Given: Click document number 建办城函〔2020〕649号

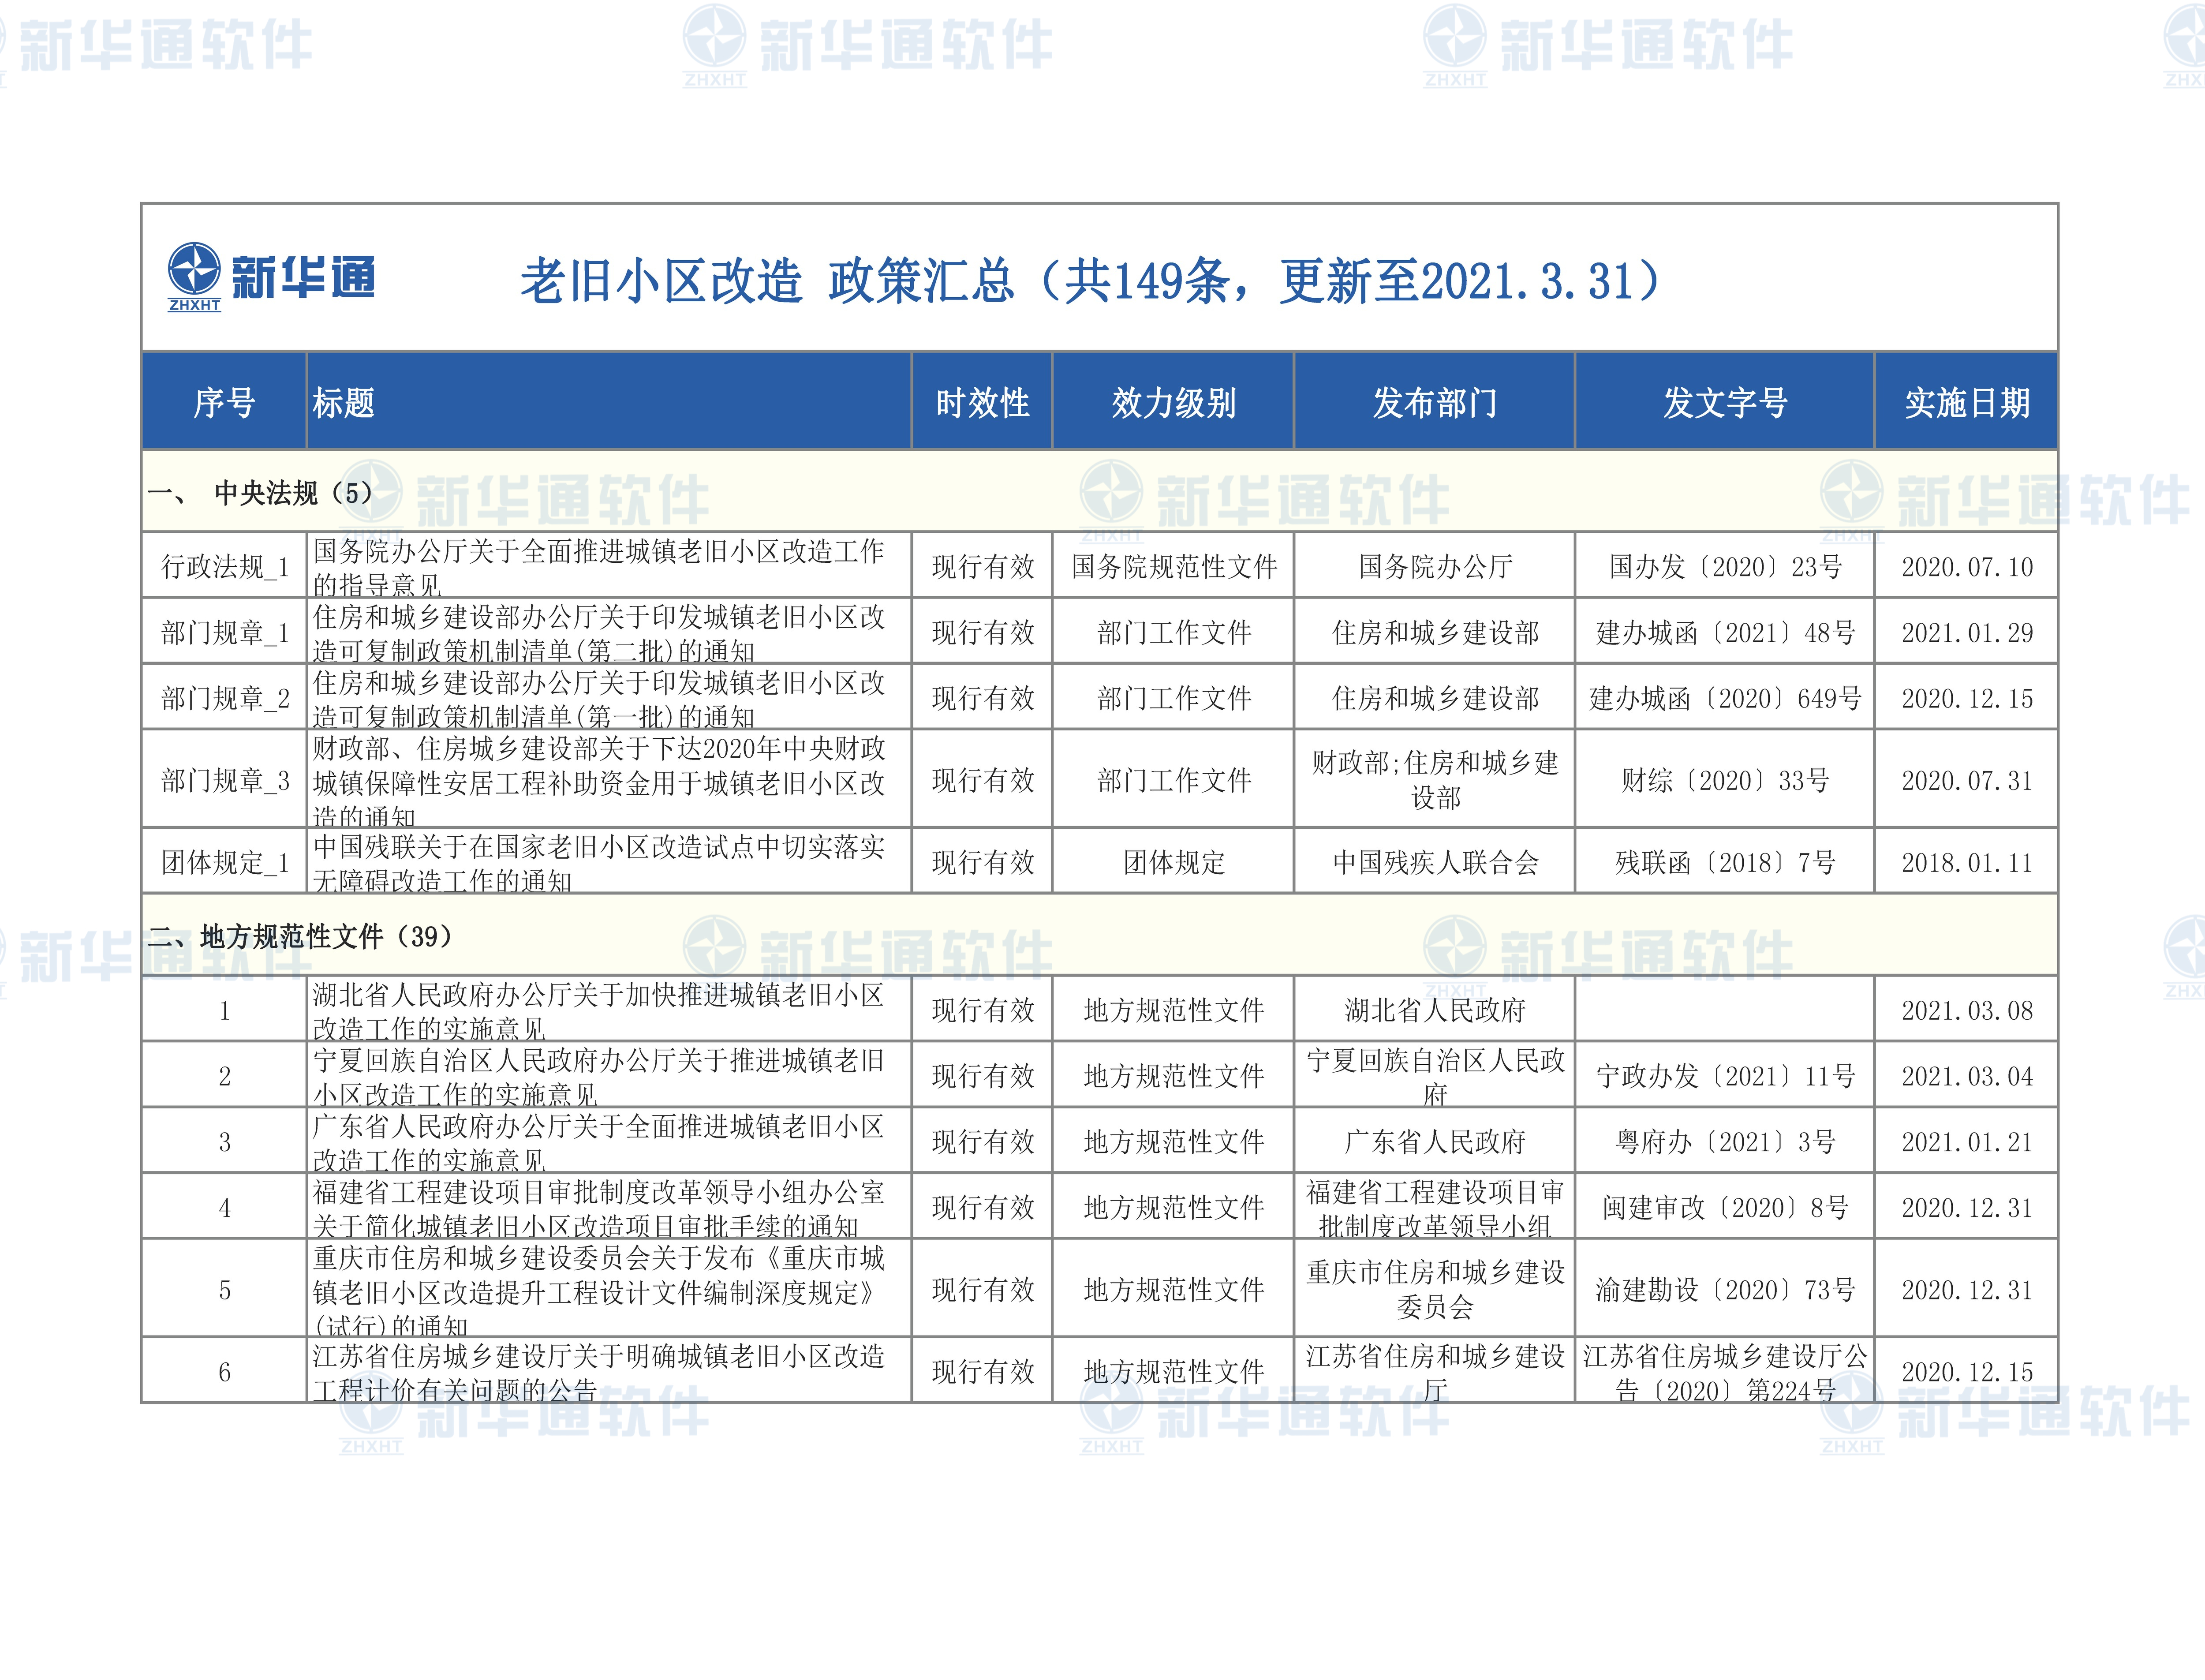Looking at the screenshot, I should point(1725,699).
